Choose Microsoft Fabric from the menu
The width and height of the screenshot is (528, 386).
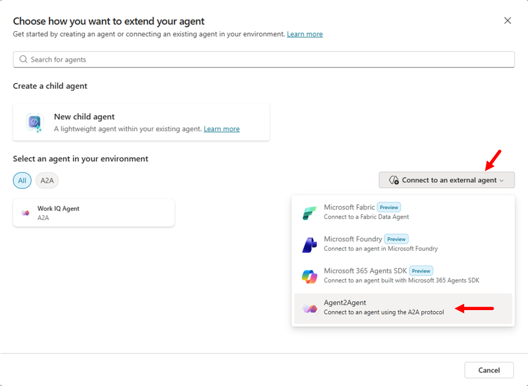point(403,212)
